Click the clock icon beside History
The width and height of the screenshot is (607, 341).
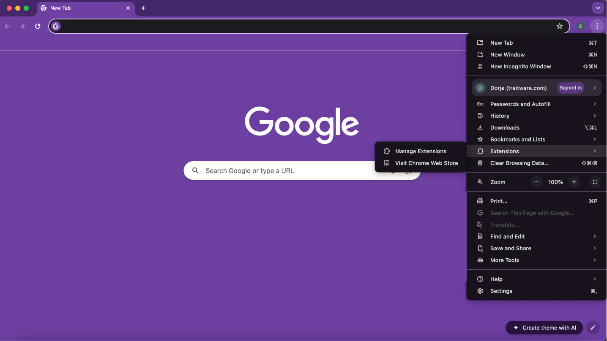click(480, 116)
